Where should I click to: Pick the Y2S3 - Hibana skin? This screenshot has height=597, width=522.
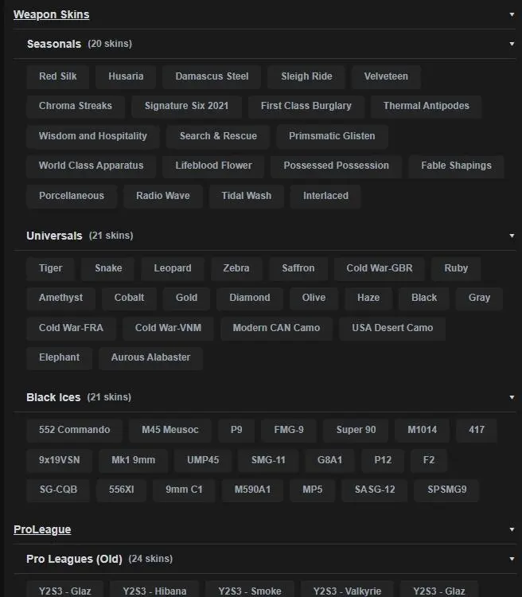click(x=154, y=591)
